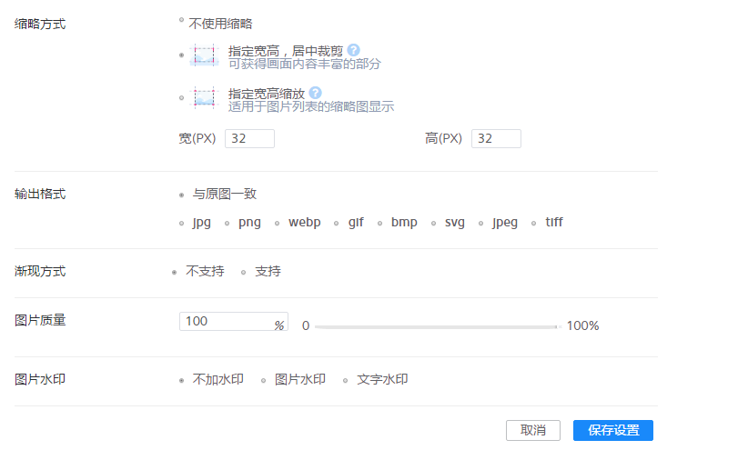Choose 与原图一致 output format
This screenshot has width=748, height=470.
(x=182, y=195)
